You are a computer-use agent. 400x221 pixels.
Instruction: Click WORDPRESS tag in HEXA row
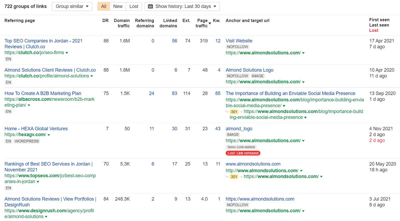tap(27, 141)
